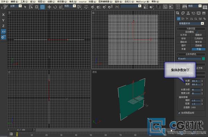The width and height of the screenshot is (208, 137).
Task: Select the Rotate tool in main toolbar
Action: point(55,7)
